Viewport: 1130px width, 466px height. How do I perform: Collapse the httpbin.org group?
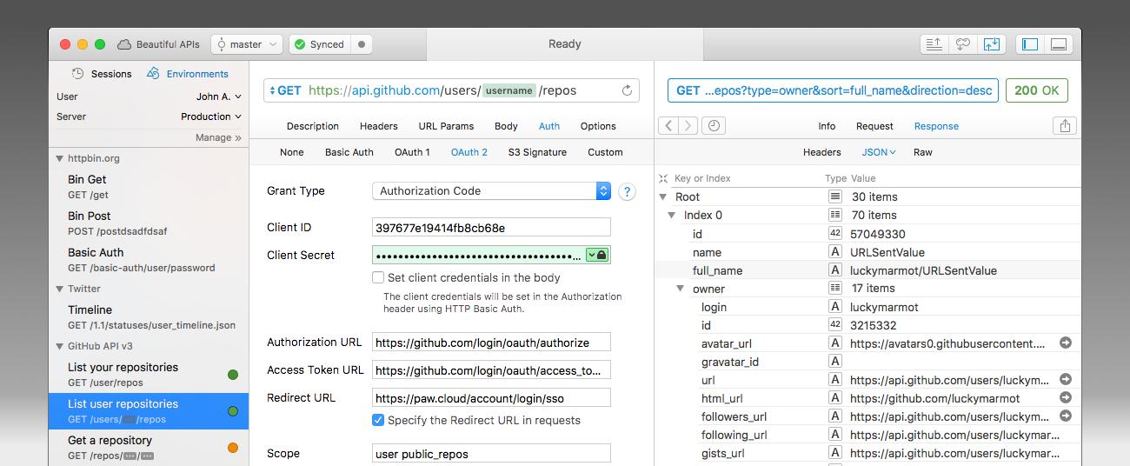coord(59,159)
